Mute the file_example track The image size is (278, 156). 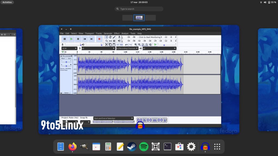click(x=63, y=58)
